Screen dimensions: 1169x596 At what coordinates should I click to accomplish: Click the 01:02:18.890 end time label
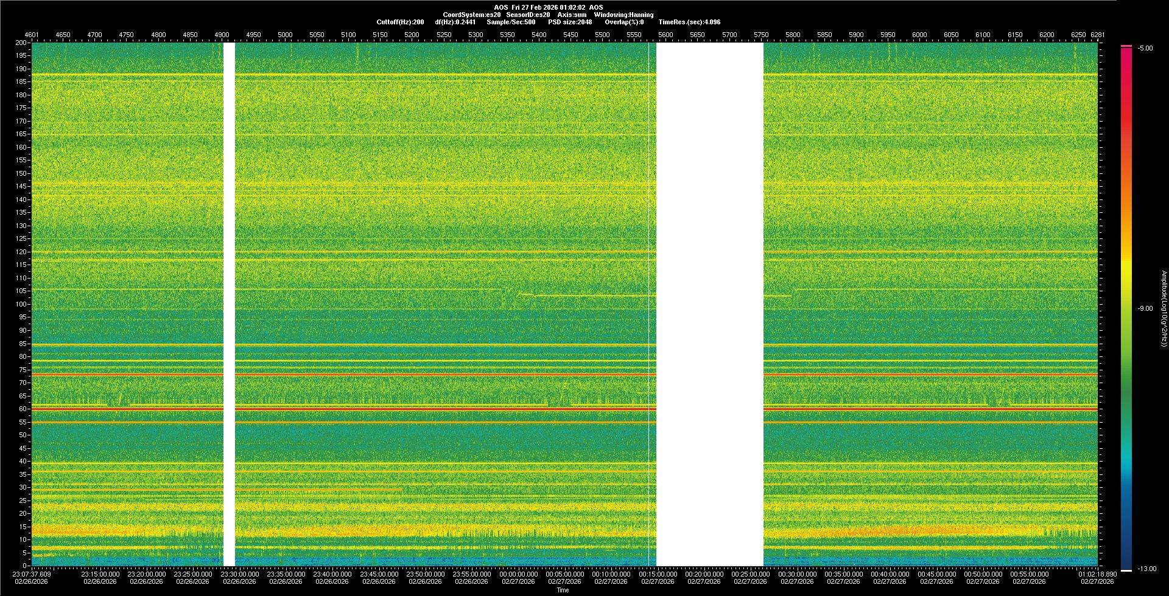[1097, 574]
